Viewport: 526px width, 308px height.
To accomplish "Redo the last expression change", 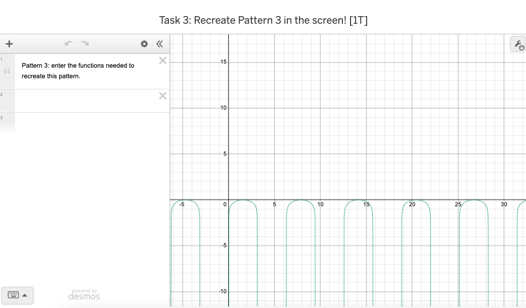I will pos(84,43).
